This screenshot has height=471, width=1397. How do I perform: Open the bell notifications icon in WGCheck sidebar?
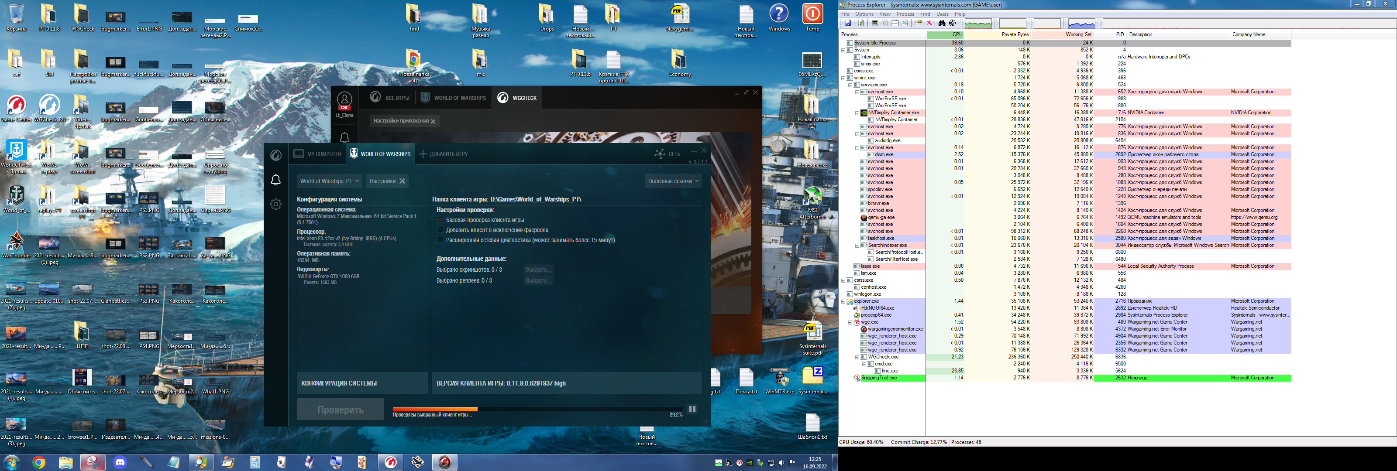pyautogui.click(x=275, y=180)
